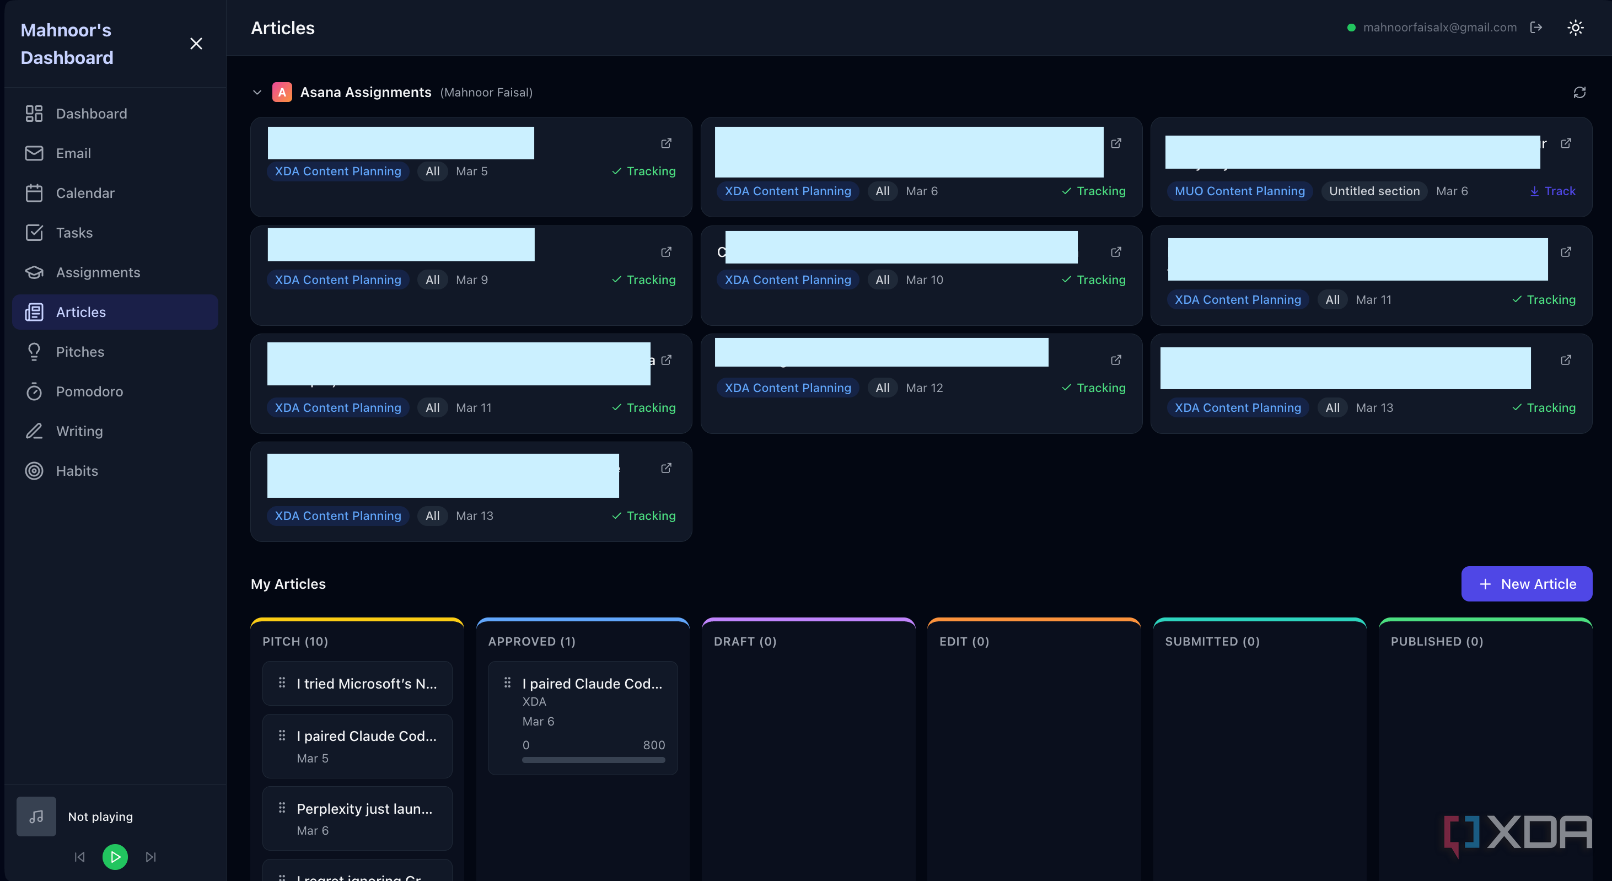Click the mahnoorfaisalx@gmail.com account email
Screen dimensions: 1612x881
click(x=1439, y=28)
